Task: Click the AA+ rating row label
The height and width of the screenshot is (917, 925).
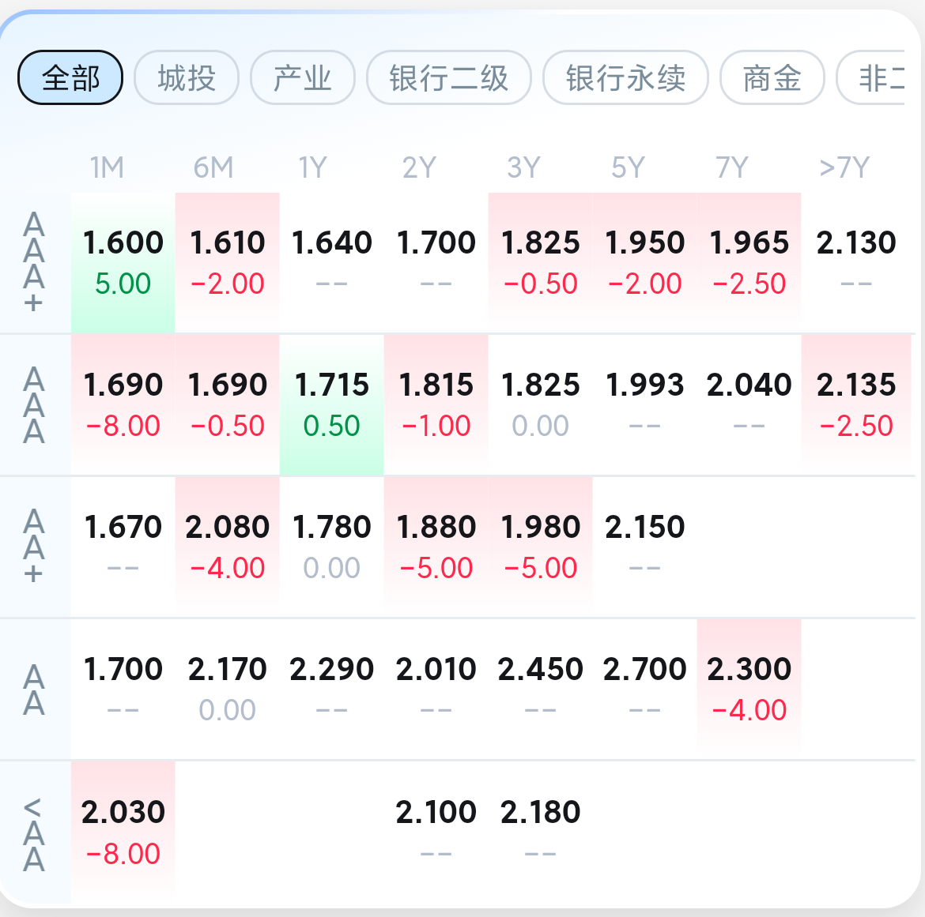Action: [34, 547]
